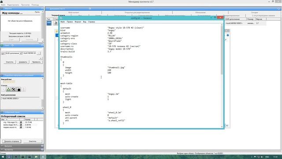The width and height of the screenshot is (282, 159).
Task: Click the Версия column header
Action: point(260,19)
